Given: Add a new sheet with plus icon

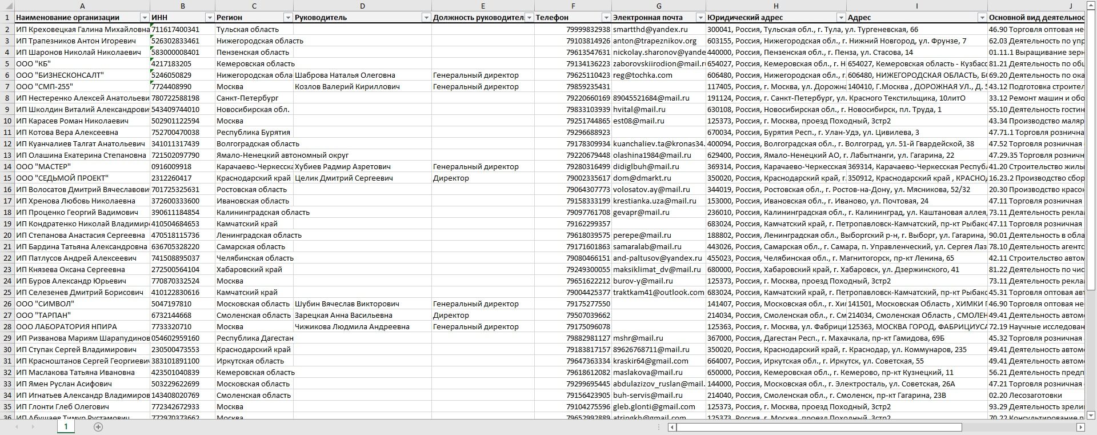Looking at the screenshot, I should tap(98, 427).
